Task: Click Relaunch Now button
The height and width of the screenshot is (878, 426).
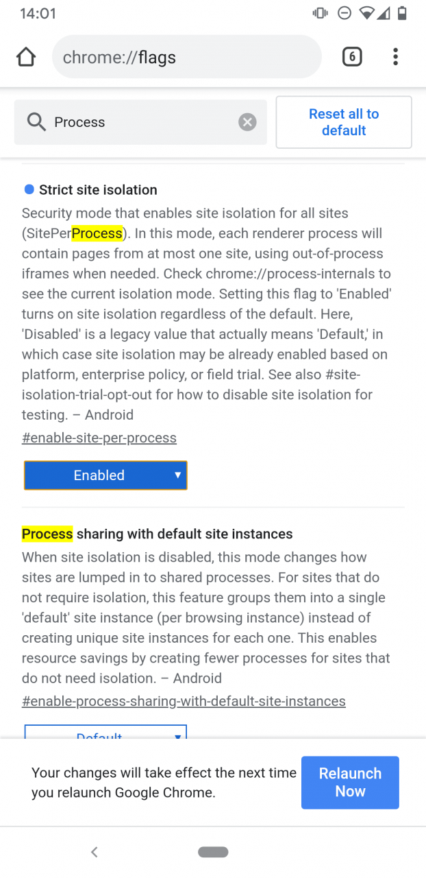Action: click(x=350, y=783)
